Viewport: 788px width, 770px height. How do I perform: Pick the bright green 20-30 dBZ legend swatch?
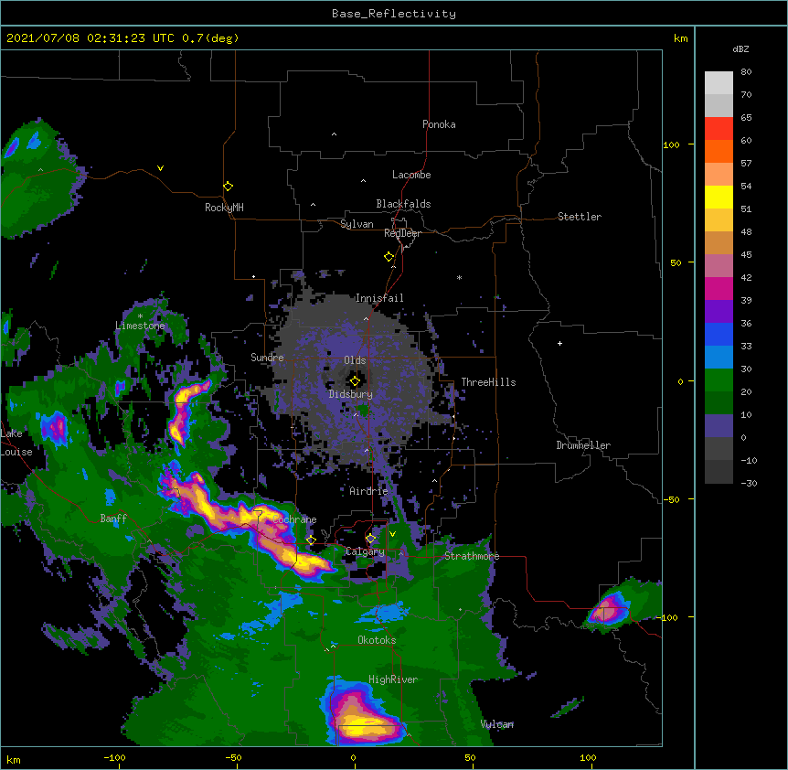point(719,380)
